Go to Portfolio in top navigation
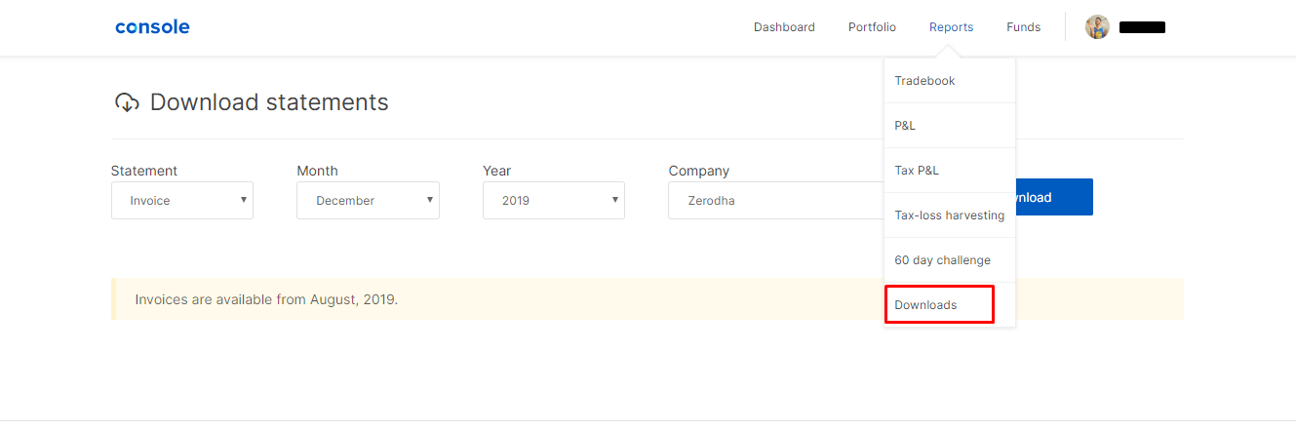The width and height of the screenshot is (1296, 430). 872,27
